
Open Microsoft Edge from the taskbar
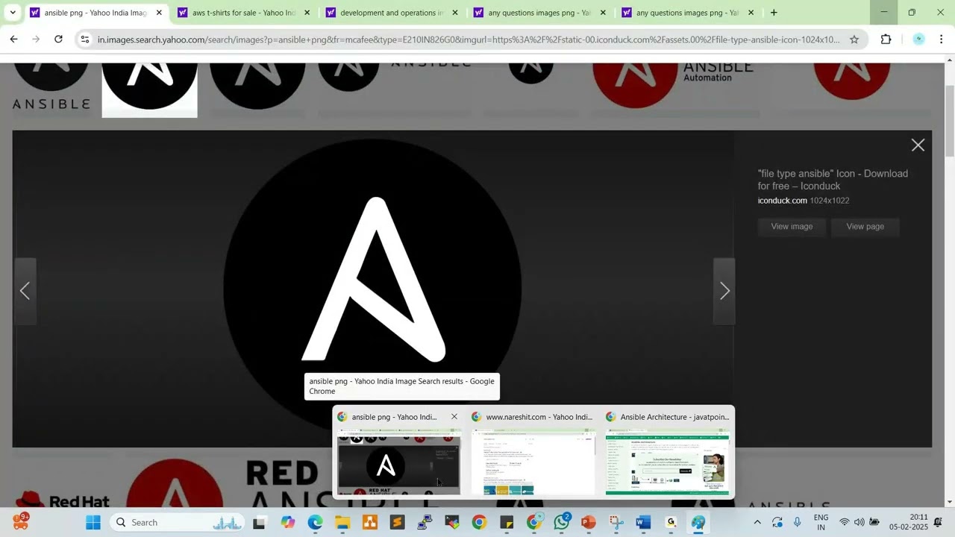(x=315, y=523)
